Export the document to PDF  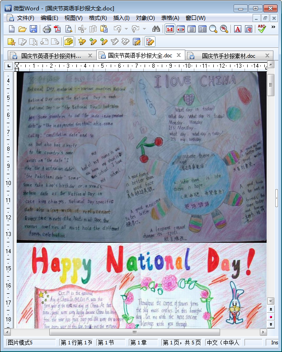tap(57, 29)
